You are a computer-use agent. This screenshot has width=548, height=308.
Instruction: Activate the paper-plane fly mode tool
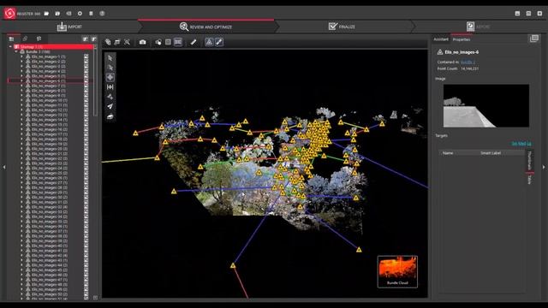pos(110,106)
